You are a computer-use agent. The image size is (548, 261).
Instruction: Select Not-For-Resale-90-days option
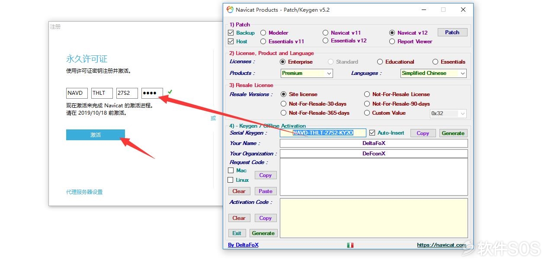coord(367,104)
